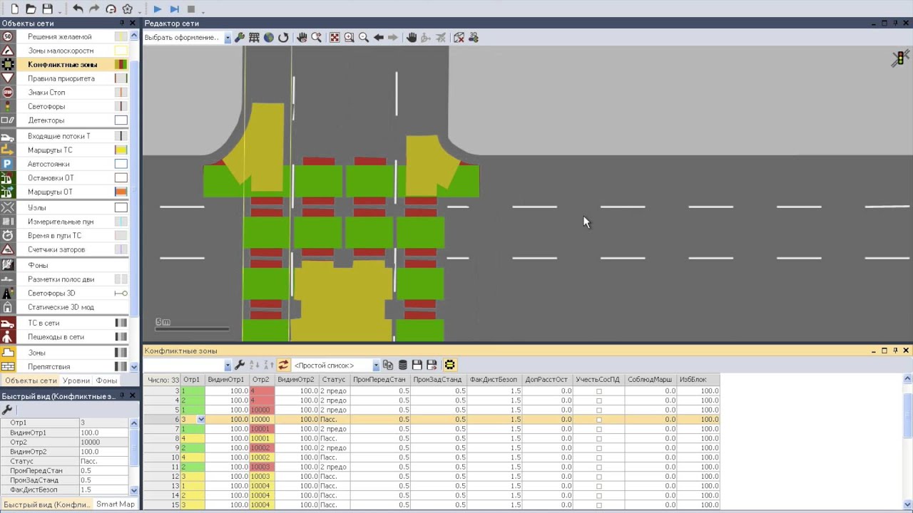
Task: Click Маршруты ТС yellow color swatch
Action: pos(121,150)
